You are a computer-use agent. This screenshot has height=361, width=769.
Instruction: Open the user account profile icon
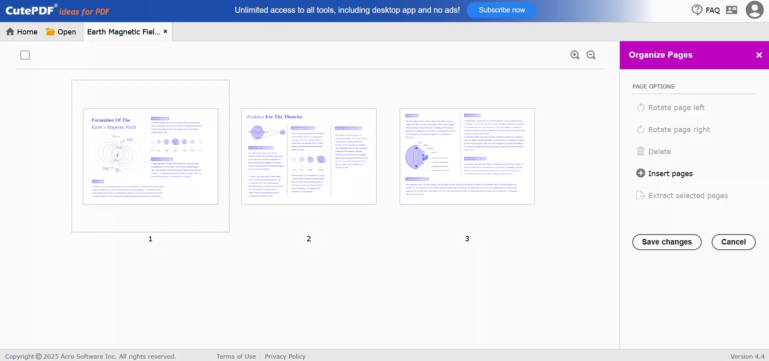pos(754,10)
